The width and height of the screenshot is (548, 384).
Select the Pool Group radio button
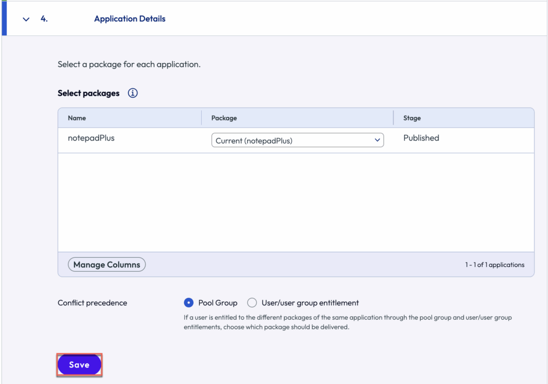pos(188,303)
